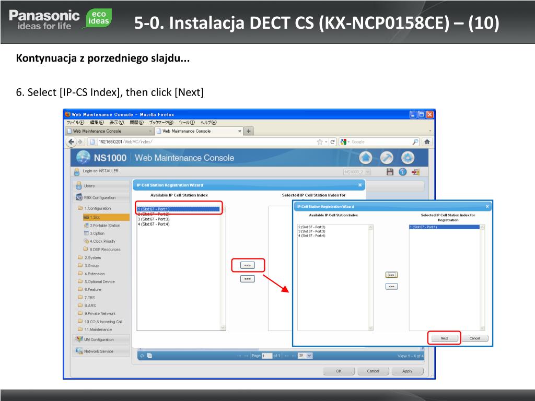This screenshot has height=401, width=535.
Task: Select the 1.Slot tree item
Action: 106,217
